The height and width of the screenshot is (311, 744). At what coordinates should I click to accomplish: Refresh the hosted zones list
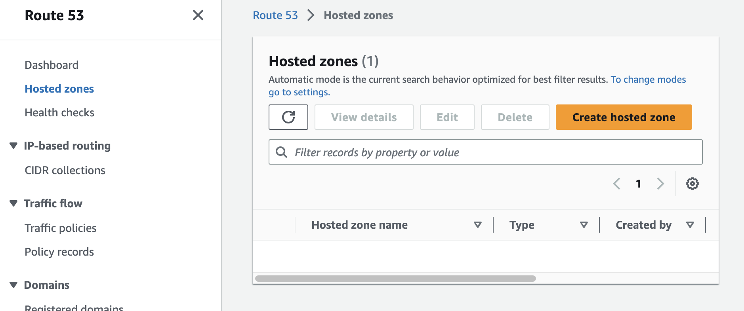click(288, 117)
